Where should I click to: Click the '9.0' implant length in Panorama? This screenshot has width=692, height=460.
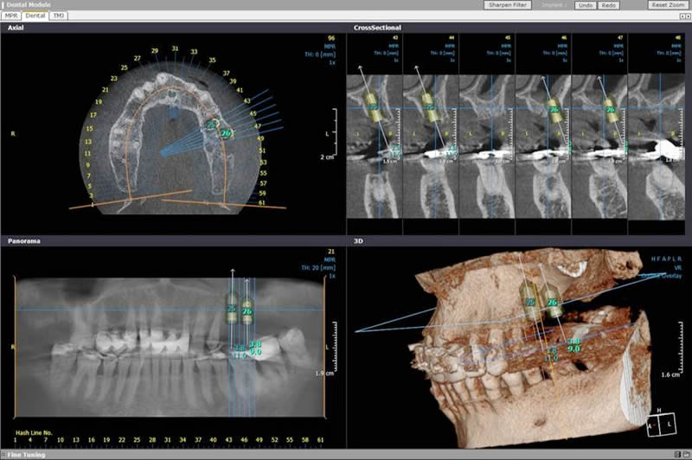pos(255,352)
